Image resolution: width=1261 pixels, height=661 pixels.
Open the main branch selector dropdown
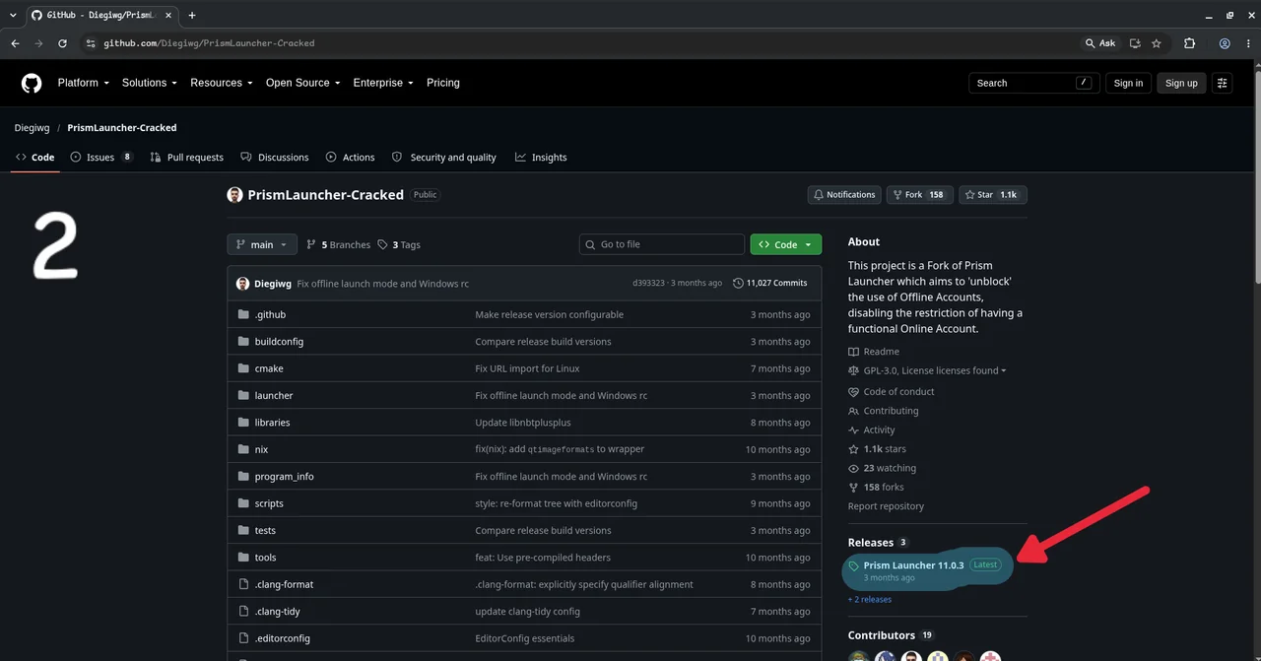pyautogui.click(x=262, y=244)
